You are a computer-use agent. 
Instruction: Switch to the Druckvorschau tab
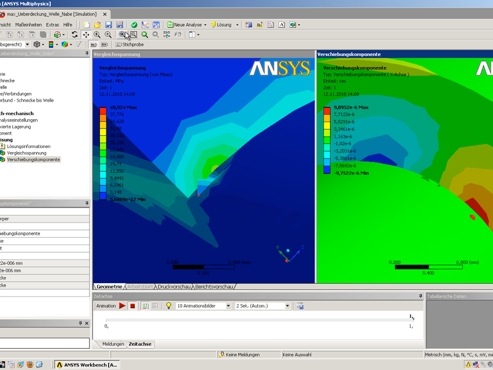coord(174,287)
